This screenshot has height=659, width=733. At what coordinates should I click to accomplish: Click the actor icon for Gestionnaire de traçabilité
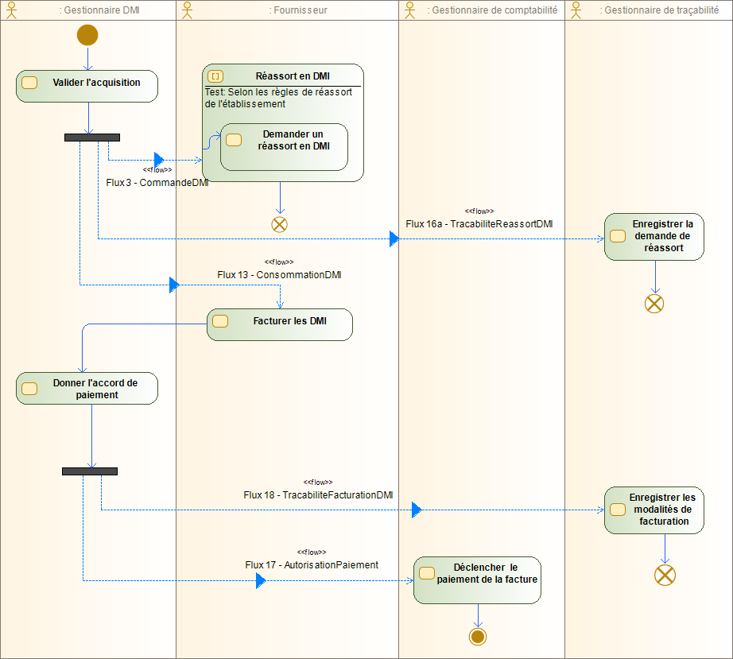576,10
